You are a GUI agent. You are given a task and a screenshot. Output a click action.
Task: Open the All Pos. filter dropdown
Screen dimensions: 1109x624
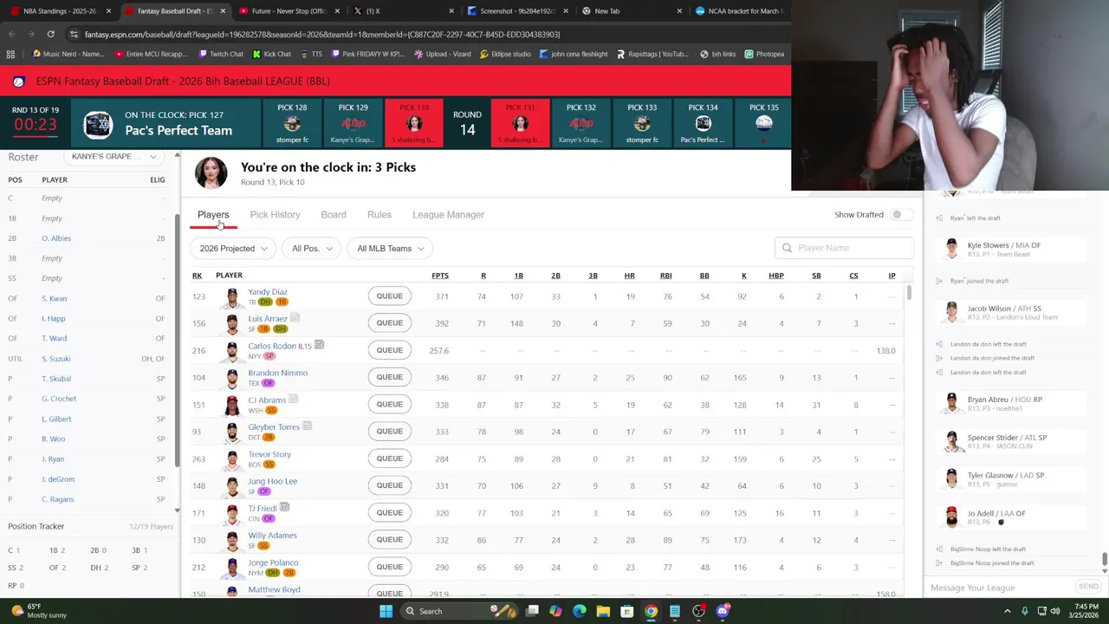click(x=312, y=249)
